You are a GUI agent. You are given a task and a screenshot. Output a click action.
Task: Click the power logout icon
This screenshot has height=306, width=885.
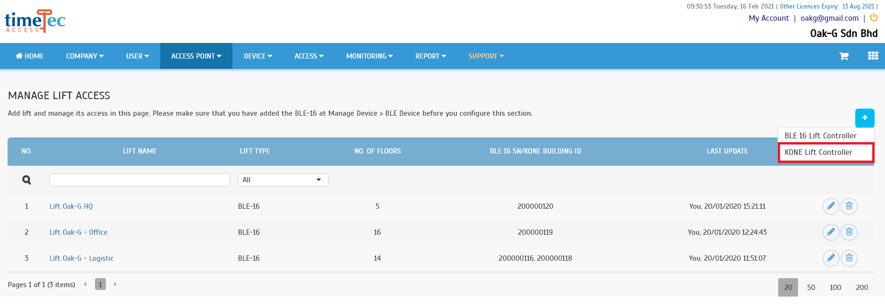tap(874, 17)
